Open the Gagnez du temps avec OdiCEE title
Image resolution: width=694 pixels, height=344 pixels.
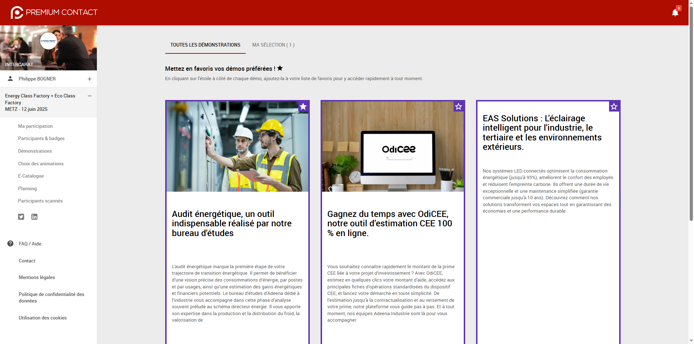(x=390, y=223)
